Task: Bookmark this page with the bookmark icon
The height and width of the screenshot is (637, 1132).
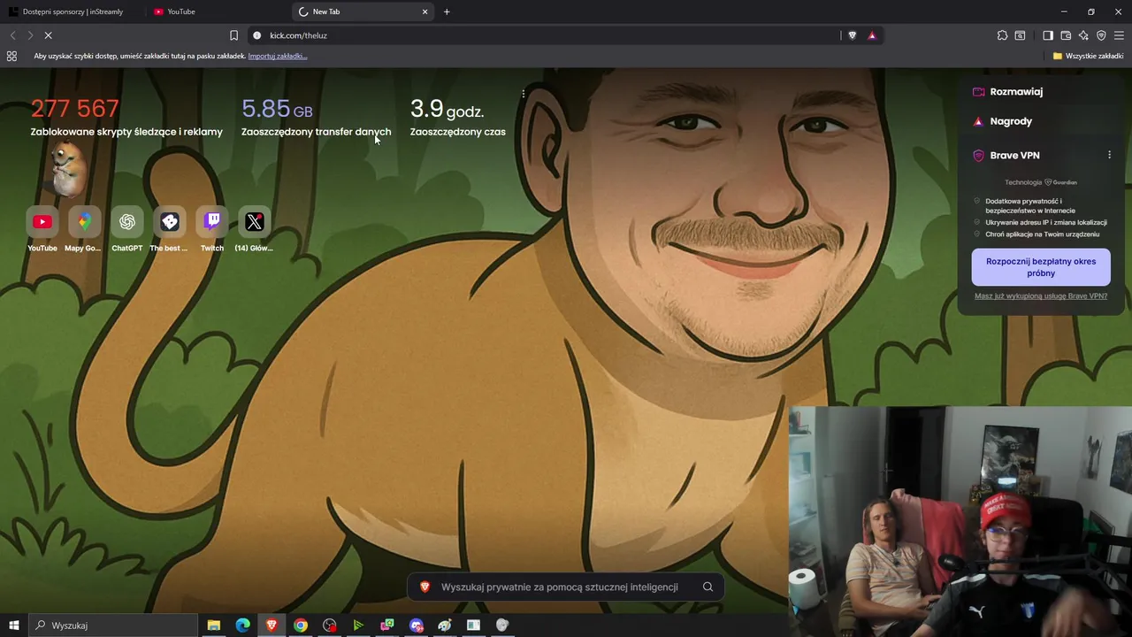Action: point(233,35)
